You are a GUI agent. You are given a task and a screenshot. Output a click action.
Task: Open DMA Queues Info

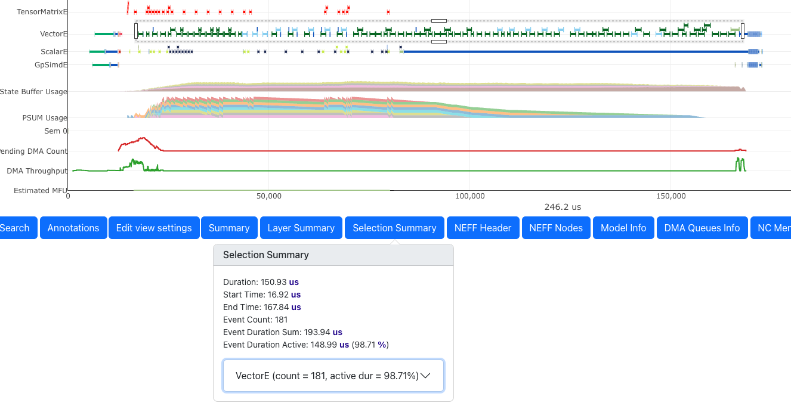702,228
